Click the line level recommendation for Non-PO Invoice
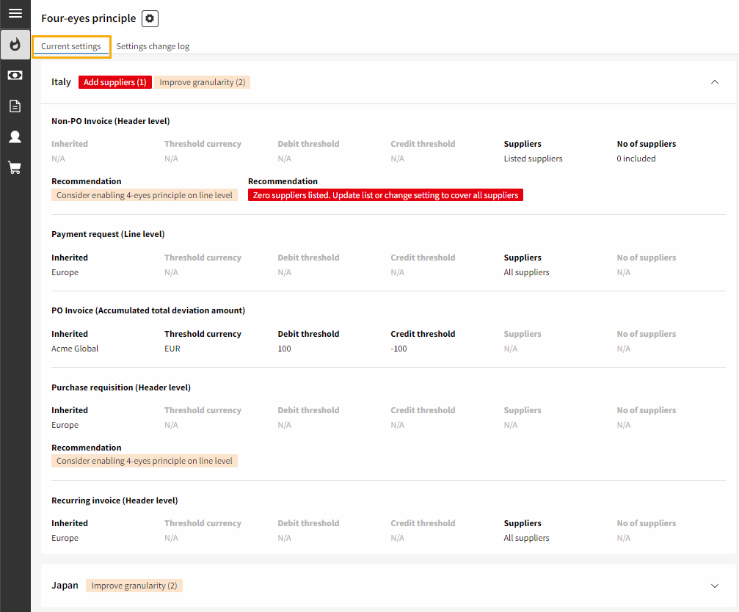 [x=145, y=194]
